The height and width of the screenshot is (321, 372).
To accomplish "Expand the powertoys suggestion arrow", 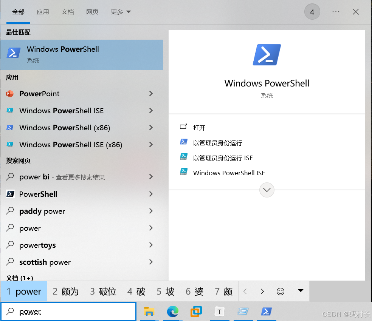I will [151, 245].
